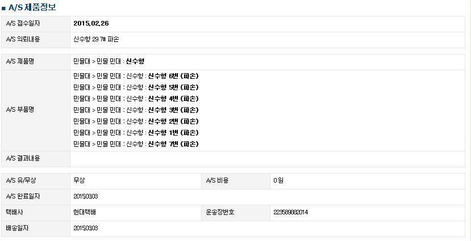The height and width of the screenshot is (241, 471).
Task: Click the product name 신수향 in bold
Action: pos(135,62)
